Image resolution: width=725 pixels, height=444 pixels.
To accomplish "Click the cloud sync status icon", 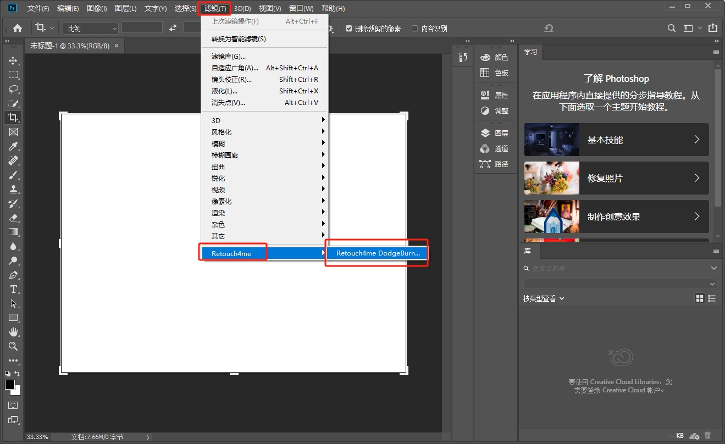I will coord(694,435).
